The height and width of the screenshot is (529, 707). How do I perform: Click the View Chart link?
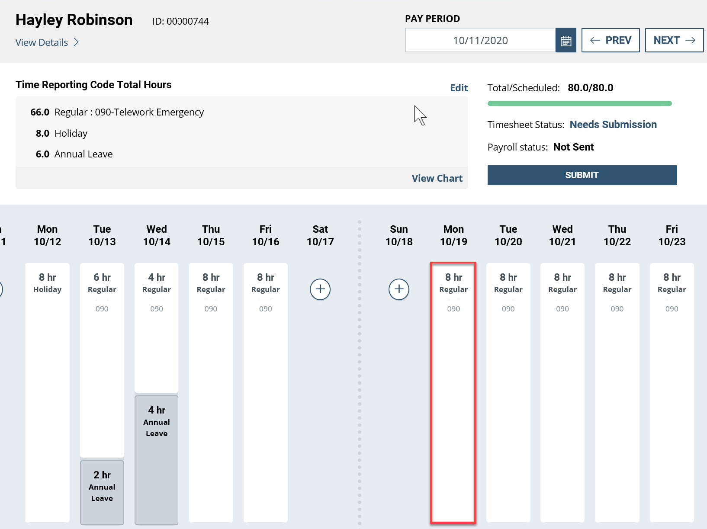click(x=437, y=178)
